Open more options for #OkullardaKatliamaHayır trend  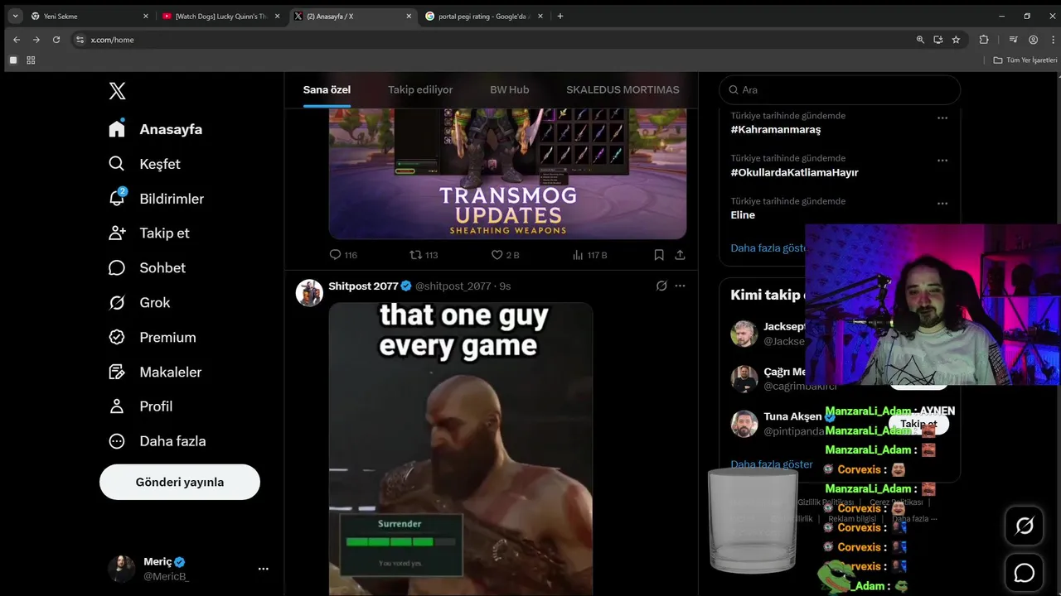click(x=942, y=161)
